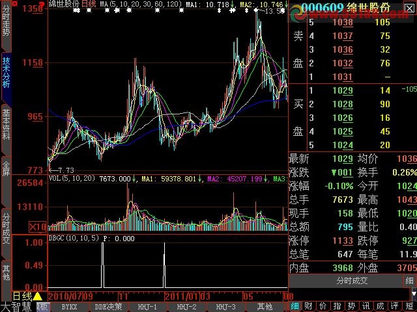Select the 指 icon in bottom-right bar

tap(336, 306)
